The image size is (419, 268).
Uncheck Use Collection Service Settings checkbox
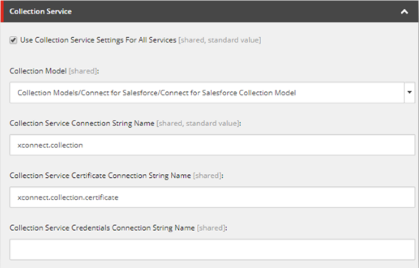coord(13,40)
